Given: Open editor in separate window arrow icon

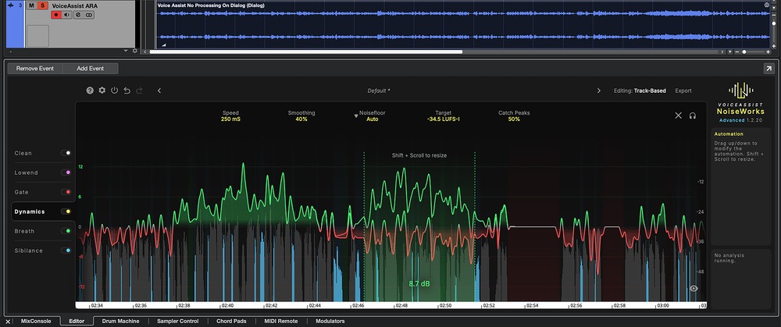Looking at the screenshot, I should [x=769, y=69].
